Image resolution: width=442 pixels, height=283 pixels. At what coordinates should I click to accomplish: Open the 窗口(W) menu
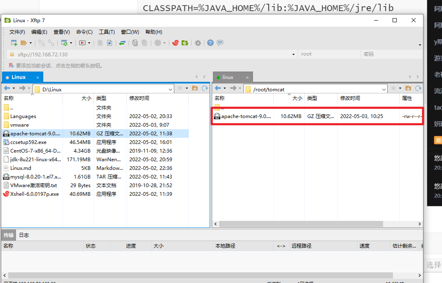130,32
